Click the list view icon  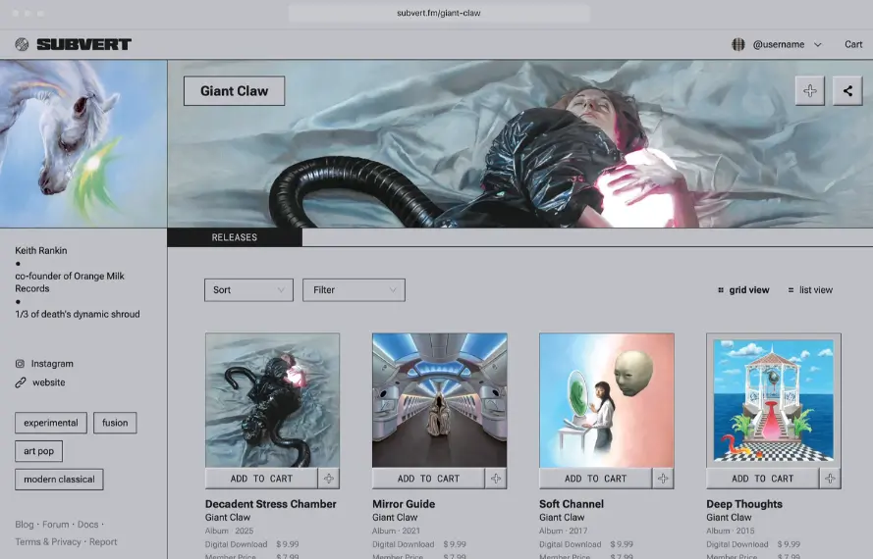[791, 289]
